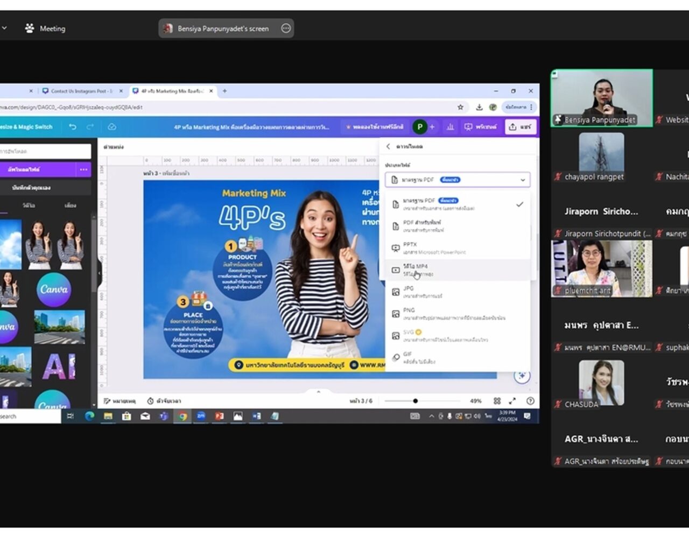The width and height of the screenshot is (689, 538).
Task: Open File Explorer in the taskbar
Action: pyautogui.click(x=108, y=416)
